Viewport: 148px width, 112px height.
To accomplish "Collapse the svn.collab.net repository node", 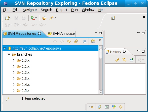I will pyautogui.click(x=5, y=48).
